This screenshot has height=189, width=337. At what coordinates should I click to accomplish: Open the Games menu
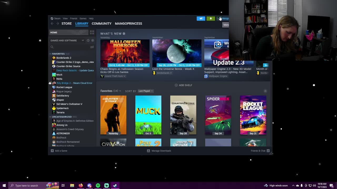pyautogui.click(x=83, y=18)
